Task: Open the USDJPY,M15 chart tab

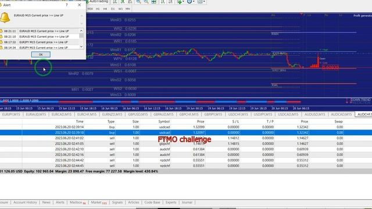Action: click(263, 114)
